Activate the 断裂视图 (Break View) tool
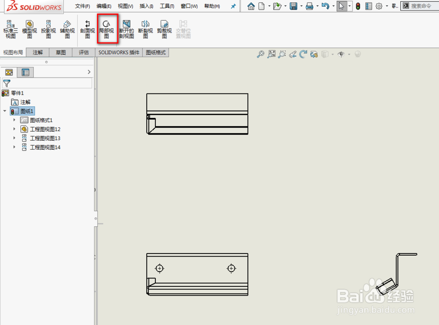Screen dimensions: 439x325 click(x=145, y=28)
